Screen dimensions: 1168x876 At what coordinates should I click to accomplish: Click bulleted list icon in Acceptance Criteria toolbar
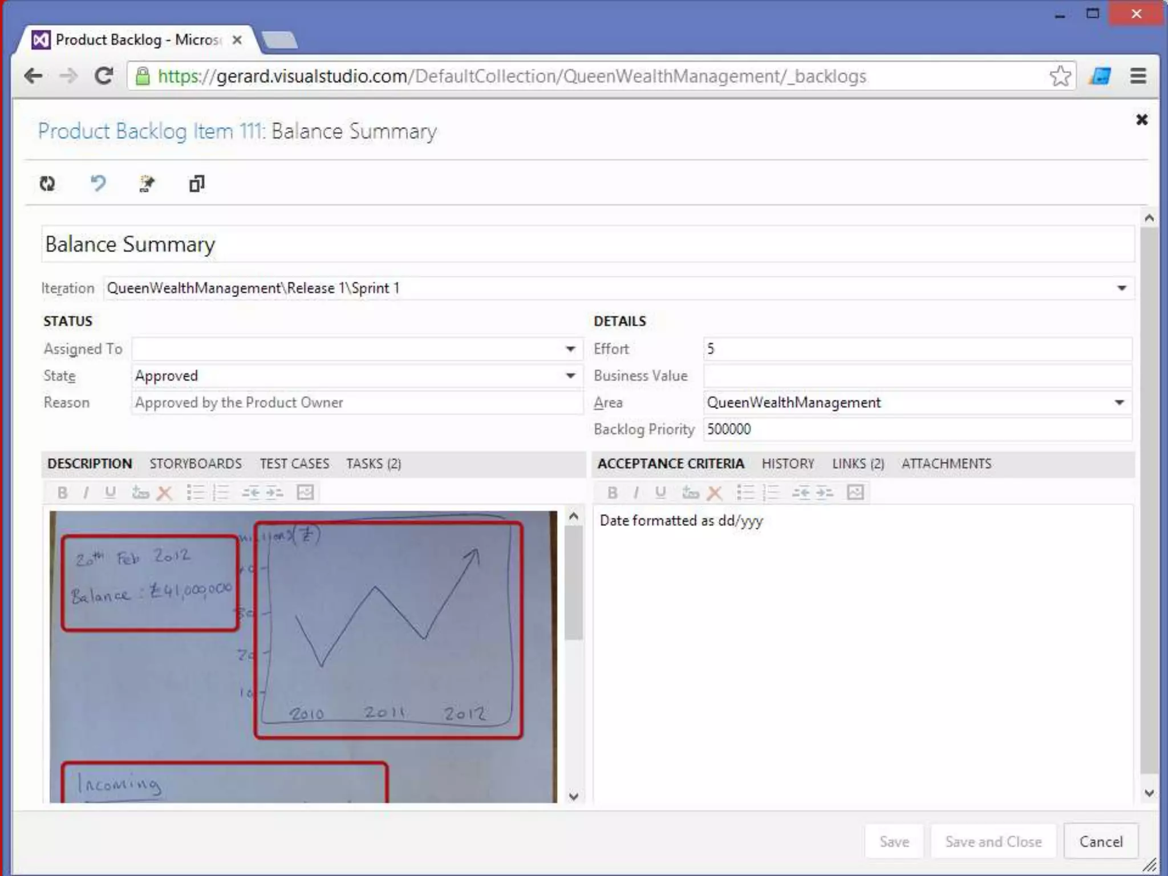pos(745,493)
